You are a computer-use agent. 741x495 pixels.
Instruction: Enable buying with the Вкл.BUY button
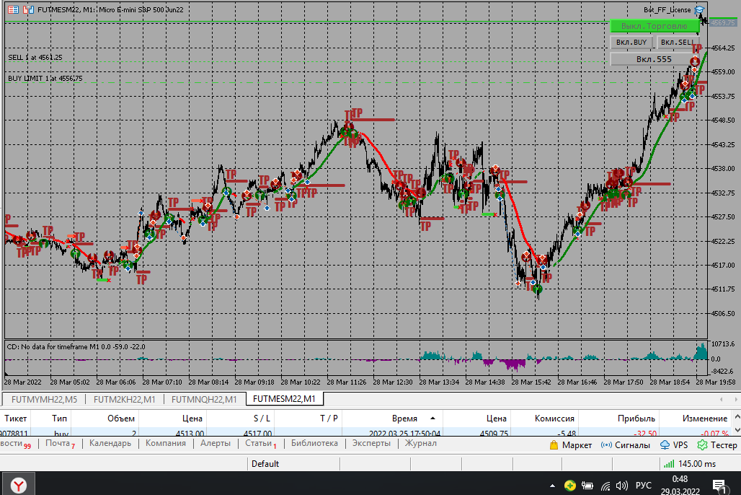(631, 43)
